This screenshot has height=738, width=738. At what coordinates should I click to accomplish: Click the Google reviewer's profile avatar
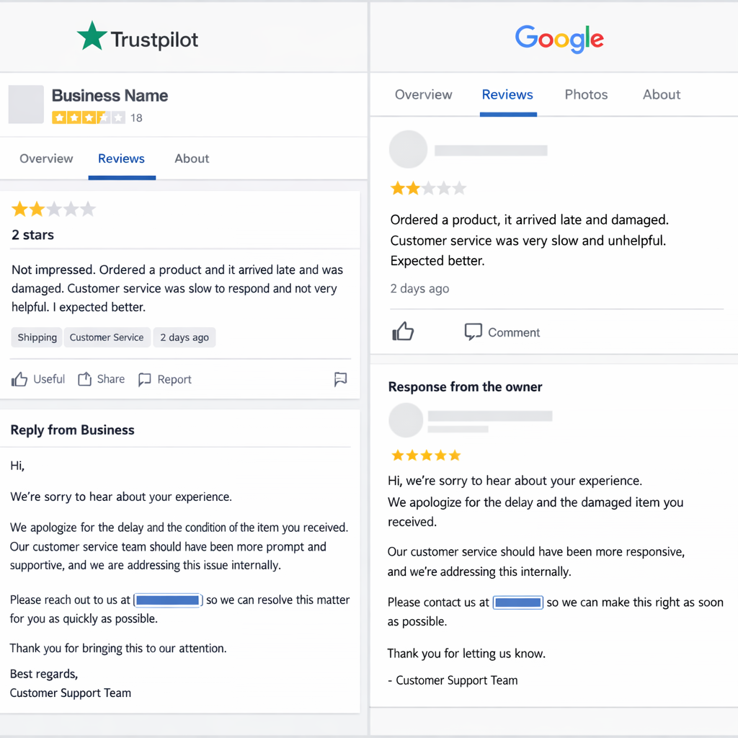click(x=408, y=149)
